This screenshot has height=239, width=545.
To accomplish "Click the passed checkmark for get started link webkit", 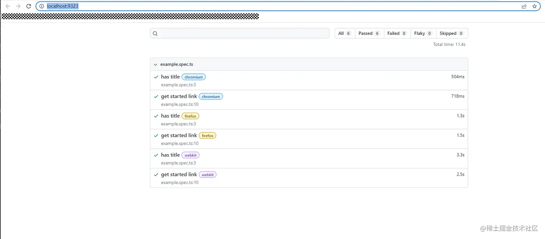I will pos(156,175).
